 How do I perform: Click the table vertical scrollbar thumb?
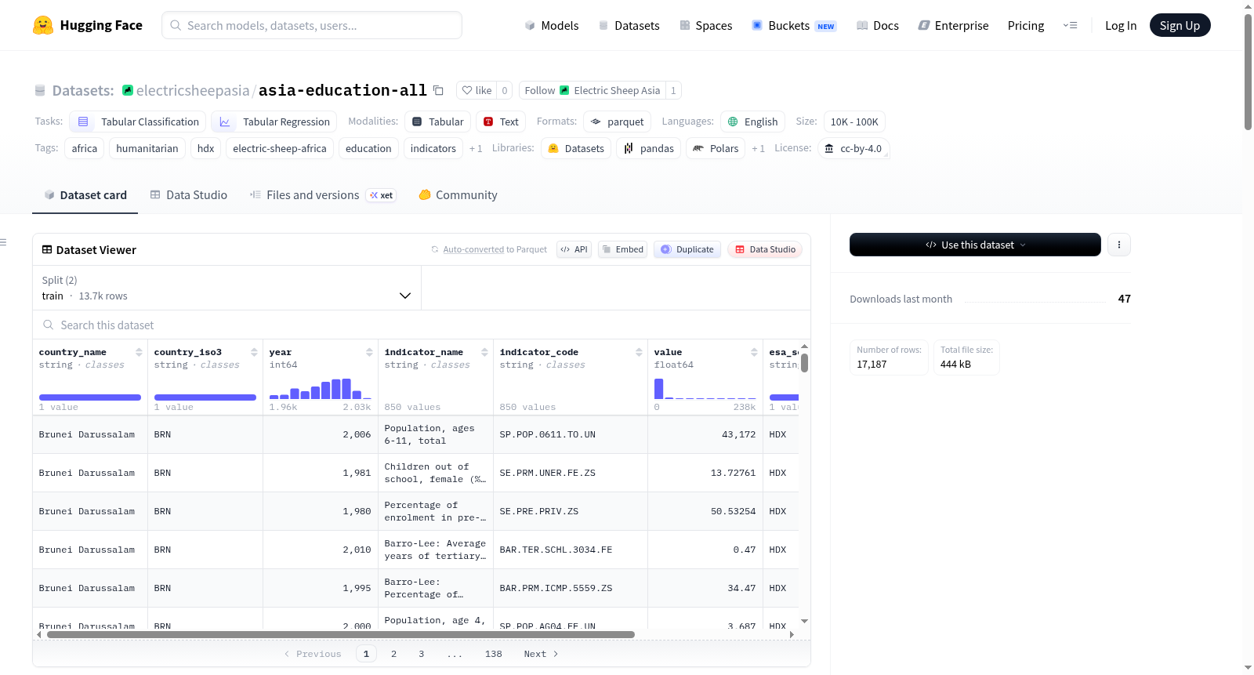804,363
